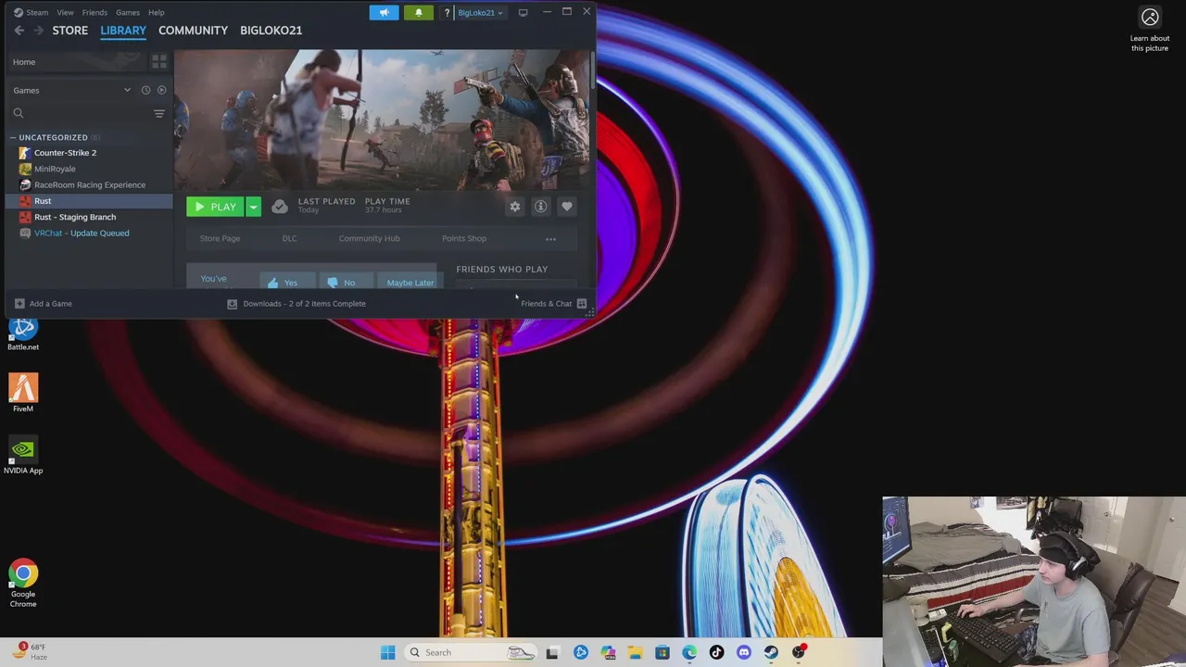Open Google Chrome desktop shortcut
Viewport: 1186px width, 667px height.
[x=23, y=583]
